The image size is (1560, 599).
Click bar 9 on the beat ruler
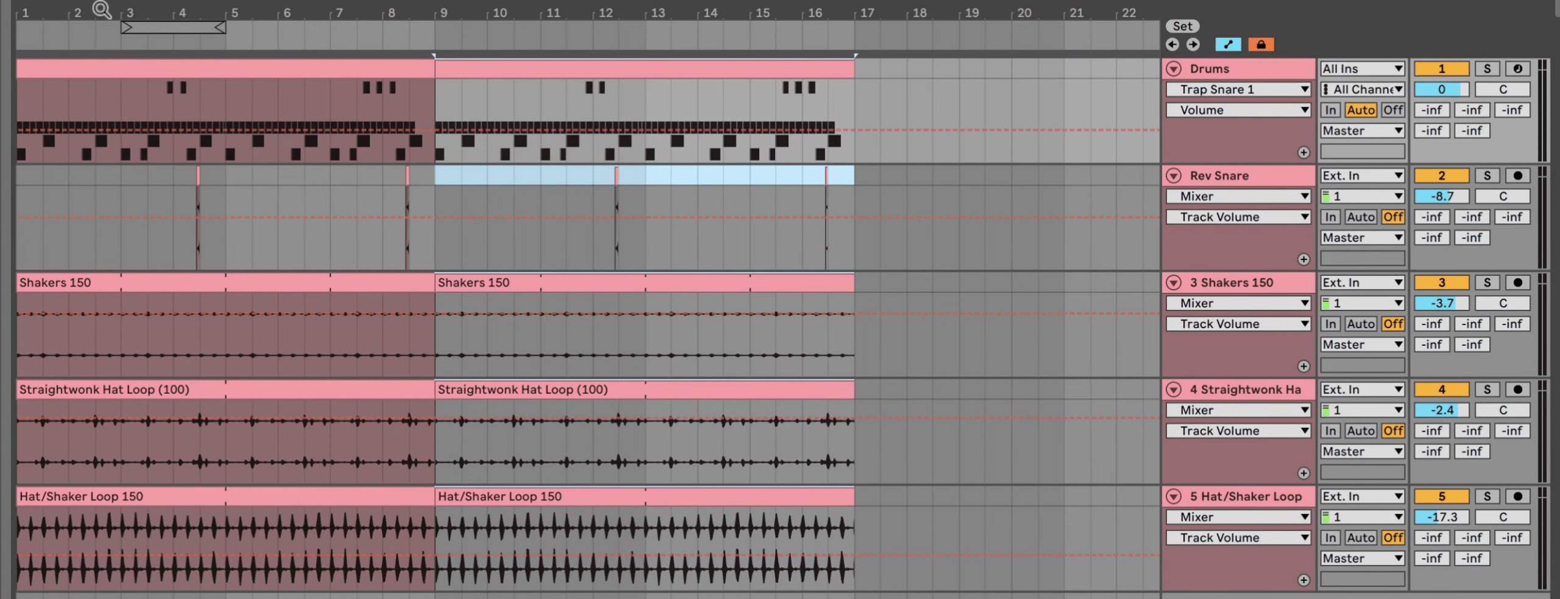pos(444,13)
